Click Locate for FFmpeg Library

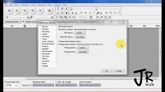coord(83,48)
